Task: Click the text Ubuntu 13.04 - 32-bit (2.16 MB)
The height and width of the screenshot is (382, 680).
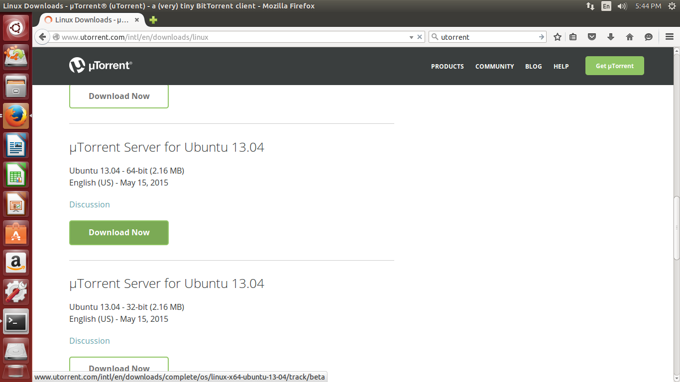Action: (x=126, y=307)
